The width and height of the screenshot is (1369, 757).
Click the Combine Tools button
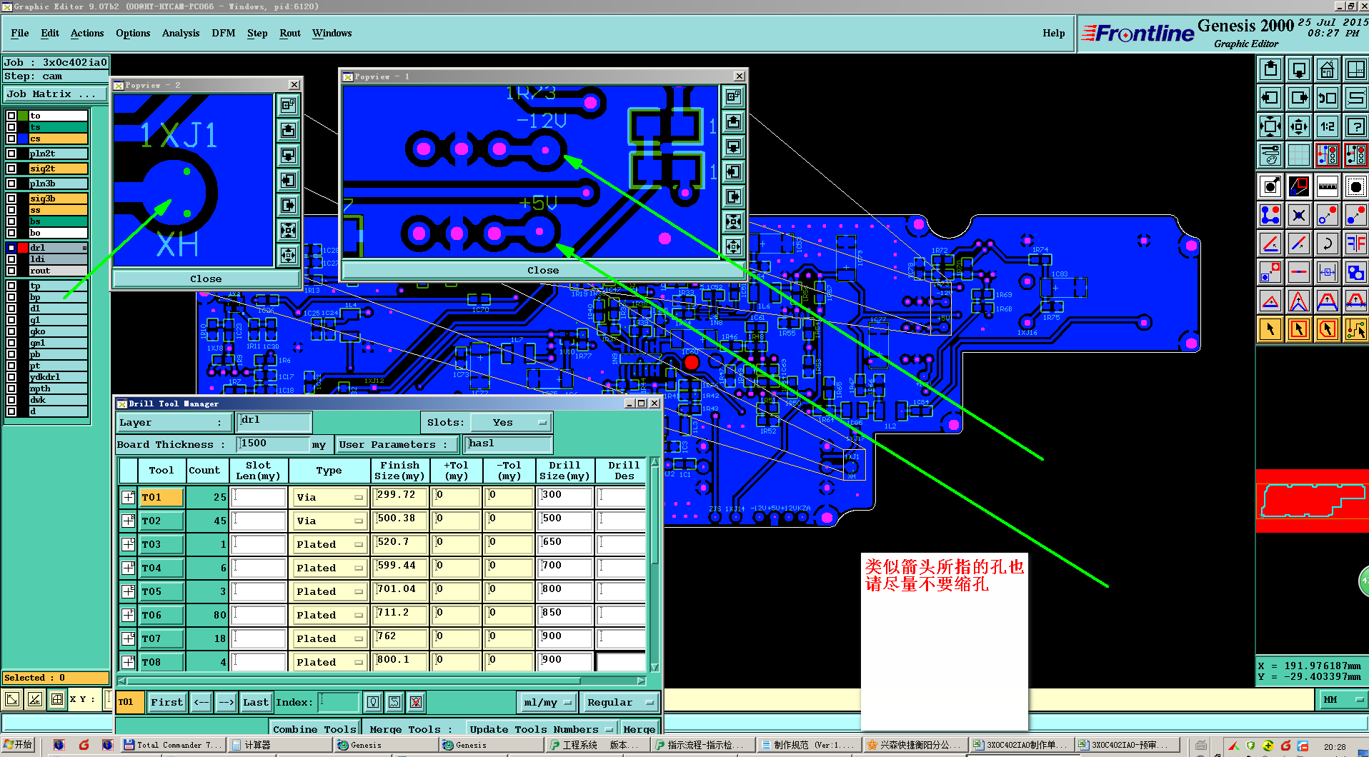[x=314, y=728]
